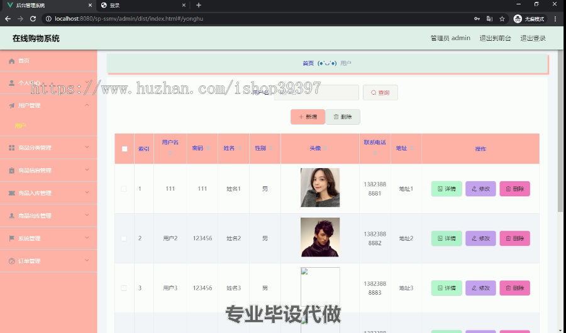Open Chrome three-dot menu

[555, 19]
